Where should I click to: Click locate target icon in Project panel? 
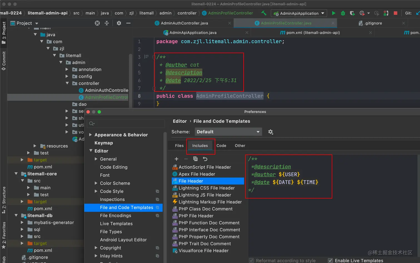(97, 23)
